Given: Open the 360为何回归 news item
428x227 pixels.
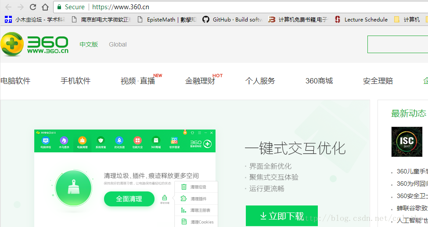Looking at the screenshot, I should 412,184.
